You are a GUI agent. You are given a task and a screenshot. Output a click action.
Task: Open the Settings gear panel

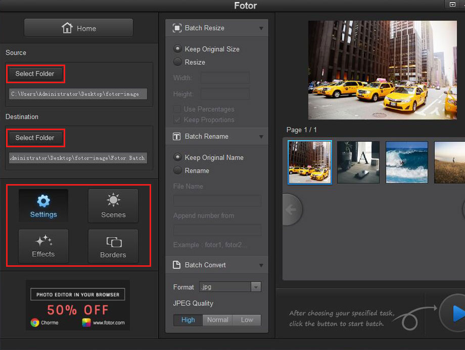coord(43,206)
